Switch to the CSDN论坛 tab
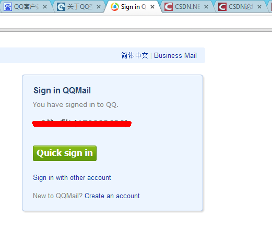 pyautogui.click(x=241, y=7)
